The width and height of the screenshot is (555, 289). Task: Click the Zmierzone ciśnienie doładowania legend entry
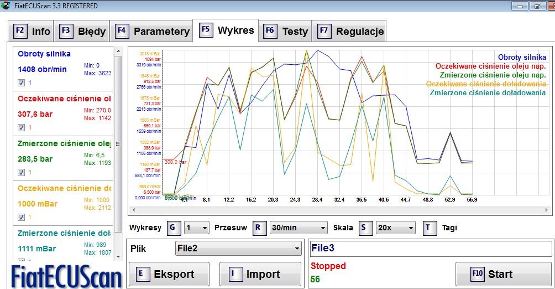tap(488, 92)
